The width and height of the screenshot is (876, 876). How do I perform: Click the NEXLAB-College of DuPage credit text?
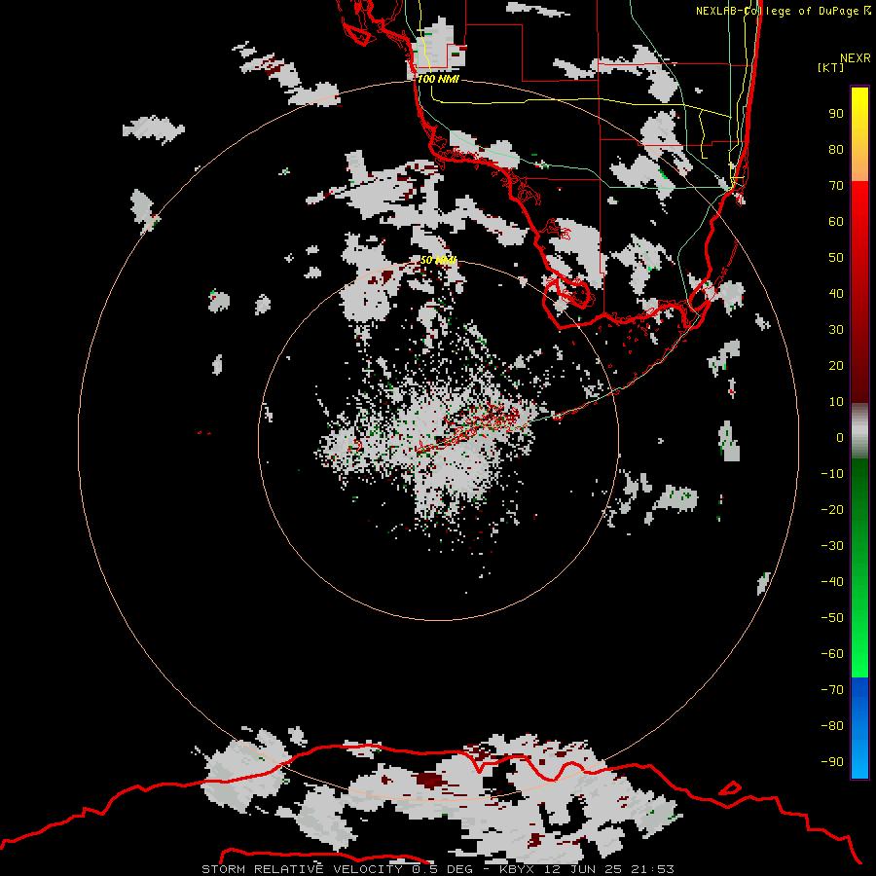click(x=783, y=11)
